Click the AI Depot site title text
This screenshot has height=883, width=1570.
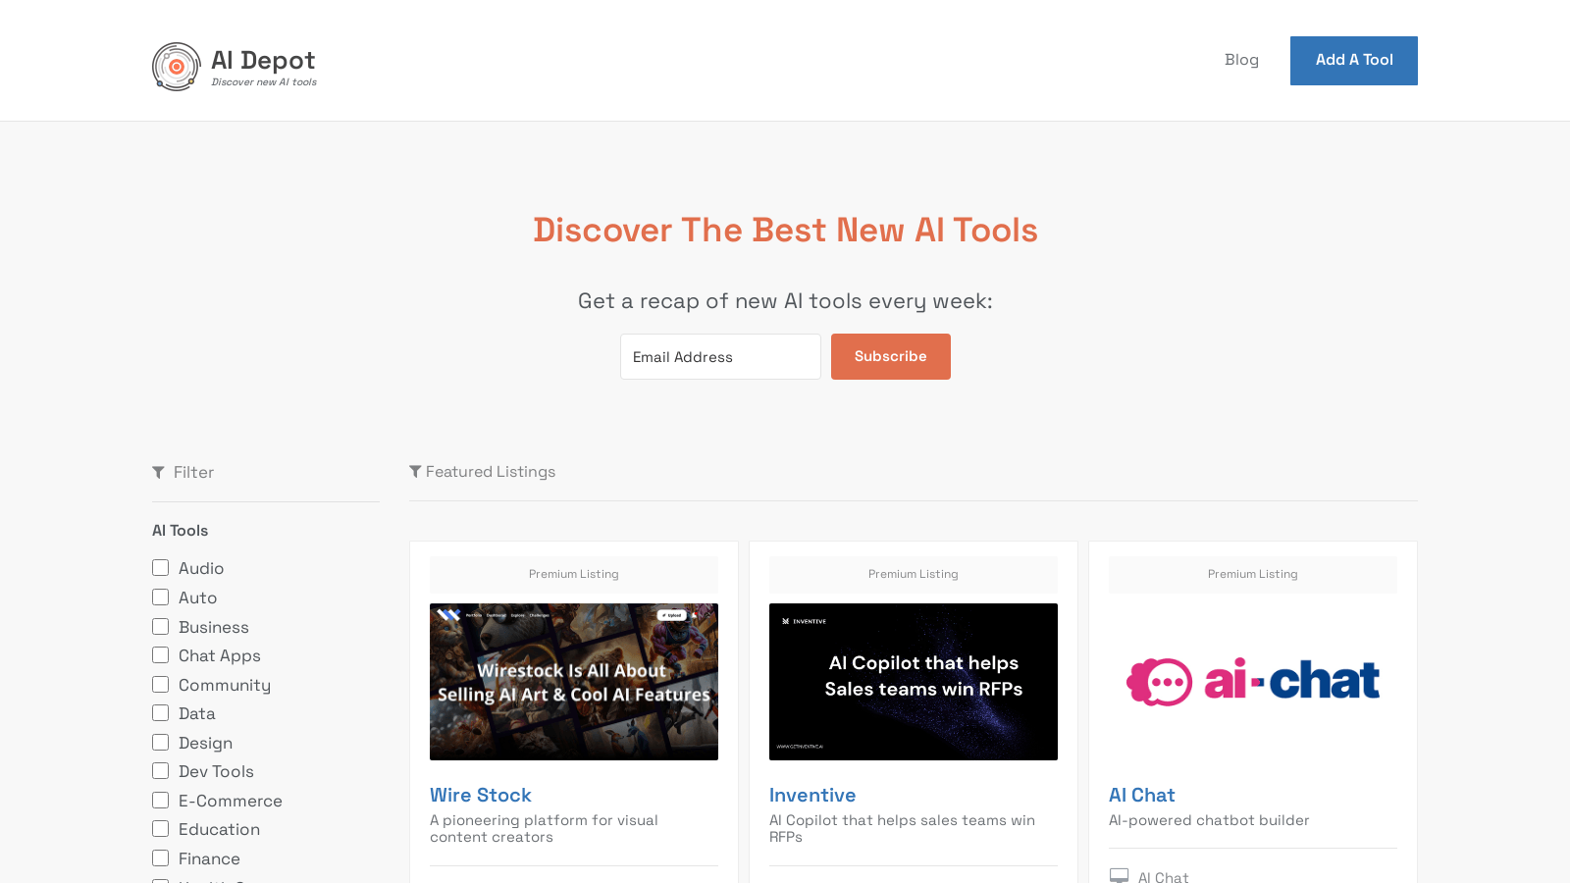point(263,61)
